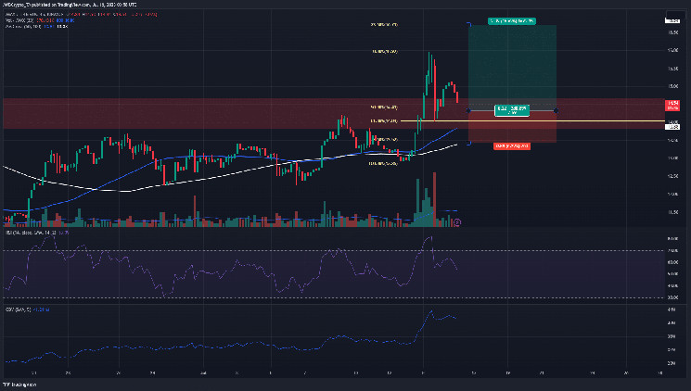This screenshot has height=391, width=691.
Task: Click the risk/reward ratio label in the position middle
Action: pos(512,110)
